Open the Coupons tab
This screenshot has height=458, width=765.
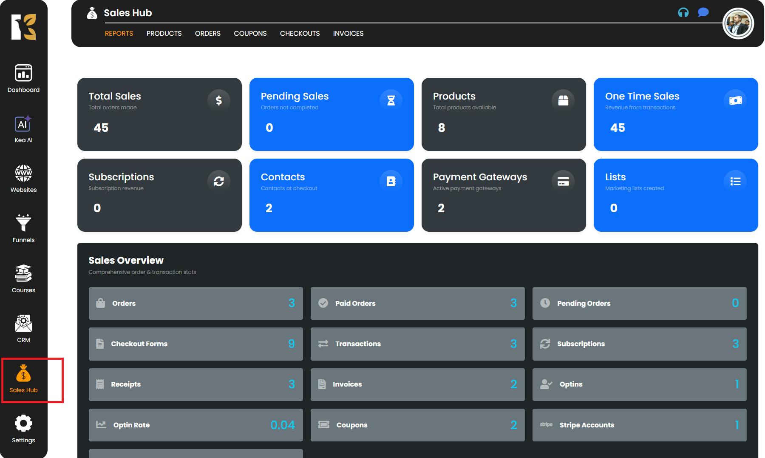[250, 34]
